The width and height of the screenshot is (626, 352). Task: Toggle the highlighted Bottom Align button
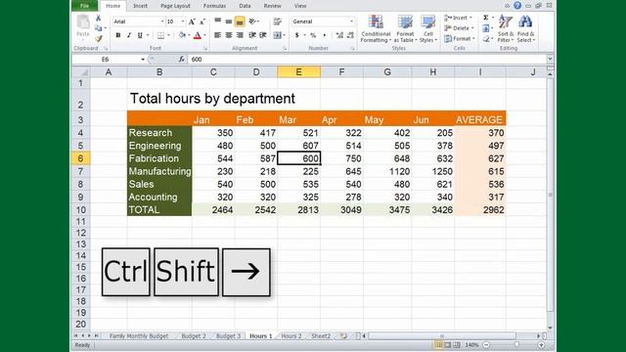(240, 22)
